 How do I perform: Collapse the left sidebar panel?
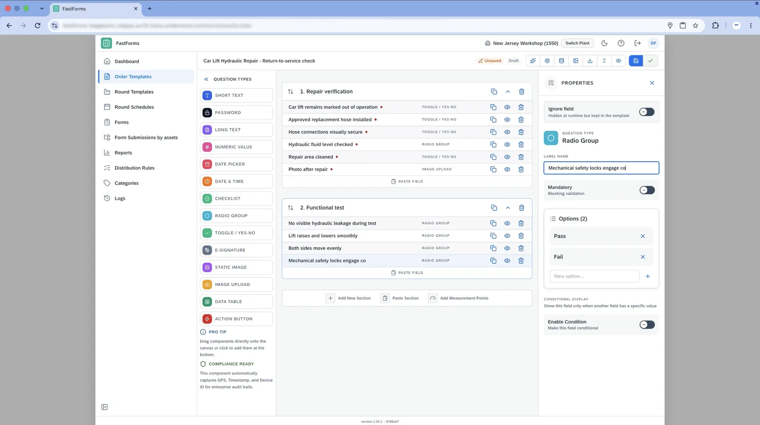coord(104,407)
